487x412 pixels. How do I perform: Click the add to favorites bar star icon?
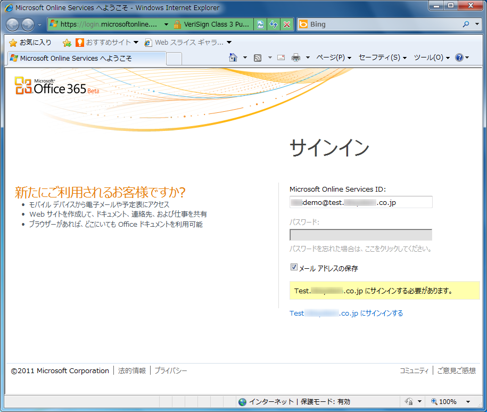[x=67, y=43]
